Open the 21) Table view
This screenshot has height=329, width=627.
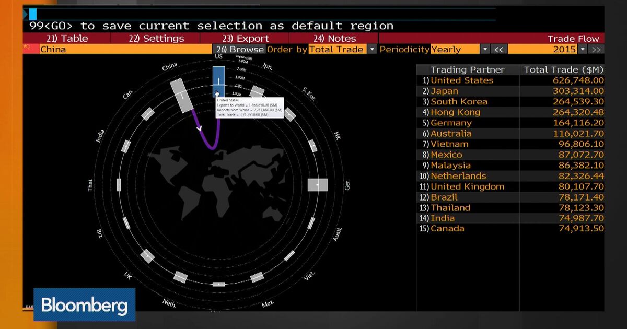(x=67, y=39)
